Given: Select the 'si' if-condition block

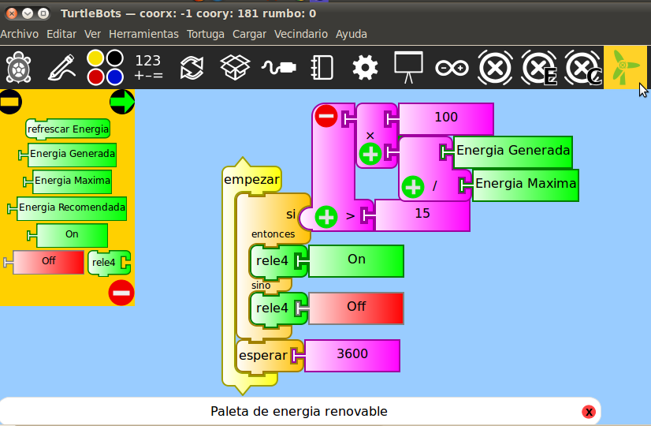Looking at the screenshot, I should coord(274,216).
